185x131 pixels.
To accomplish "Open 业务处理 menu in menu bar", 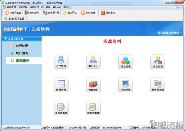I will 34,7.
